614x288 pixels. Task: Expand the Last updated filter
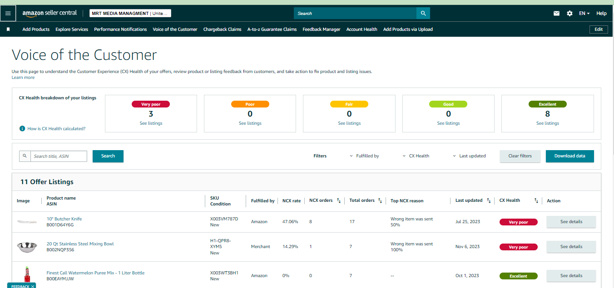pyautogui.click(x=469, y=156)
